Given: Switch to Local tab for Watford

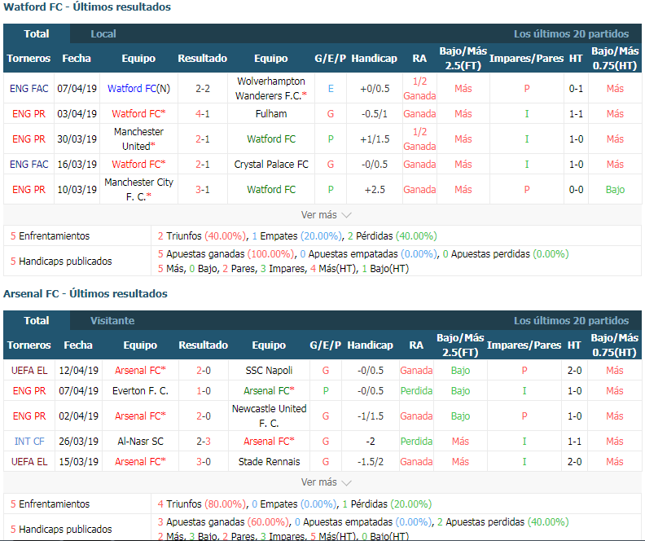Looking at the screenshot, I should pyautogui.click(x=103, y=33).
